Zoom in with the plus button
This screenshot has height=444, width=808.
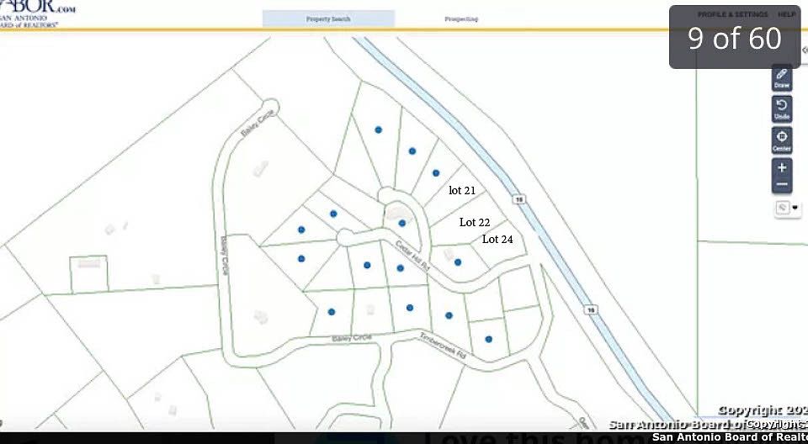(782, 167)
